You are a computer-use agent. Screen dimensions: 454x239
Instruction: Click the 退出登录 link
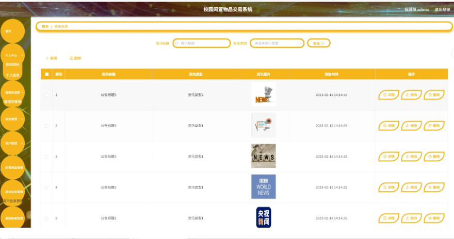click(x=442, y=9)
